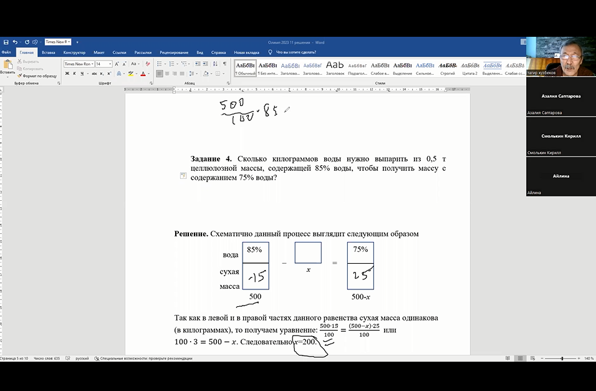
Task: Click the Format Painter (Формат по образцу) button
Action: click(39, 75)
